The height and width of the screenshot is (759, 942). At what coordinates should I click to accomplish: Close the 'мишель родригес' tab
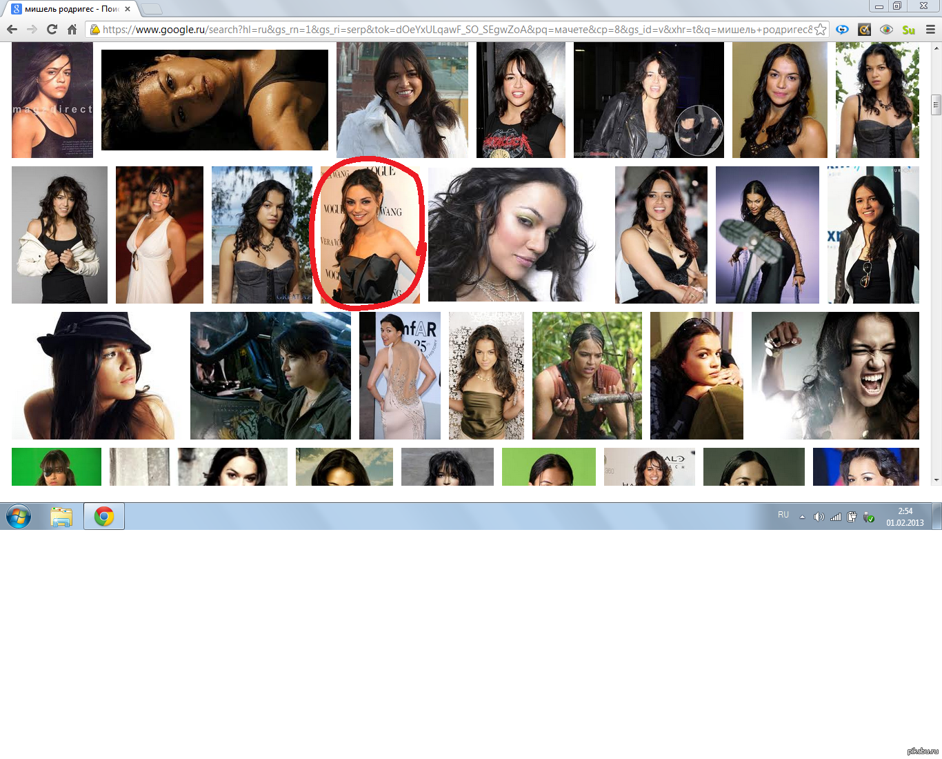[128, 9]
